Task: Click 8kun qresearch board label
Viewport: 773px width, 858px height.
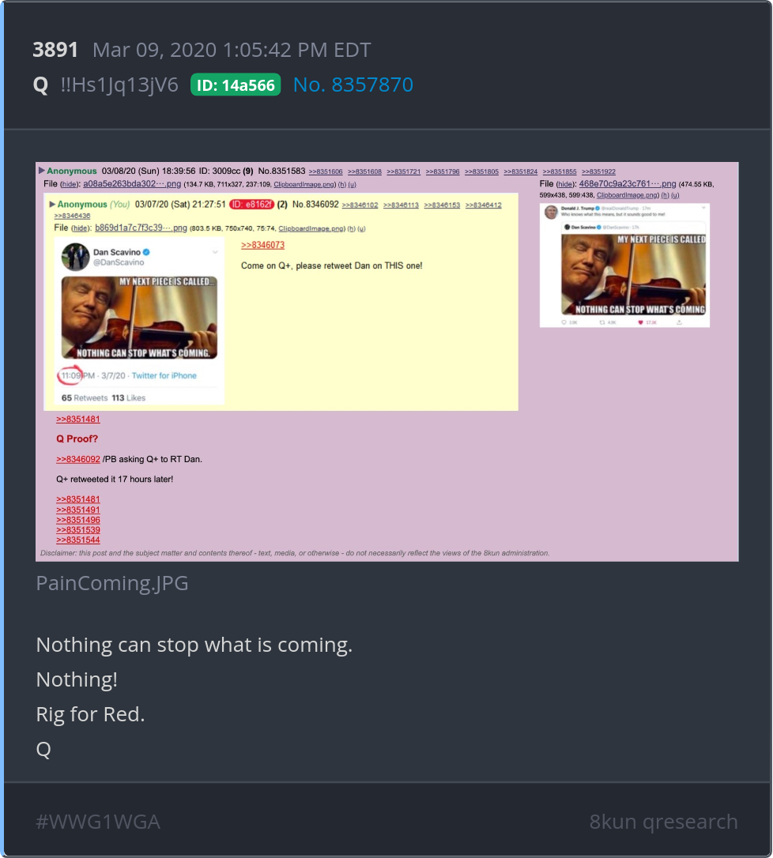Action: [663, 822]
